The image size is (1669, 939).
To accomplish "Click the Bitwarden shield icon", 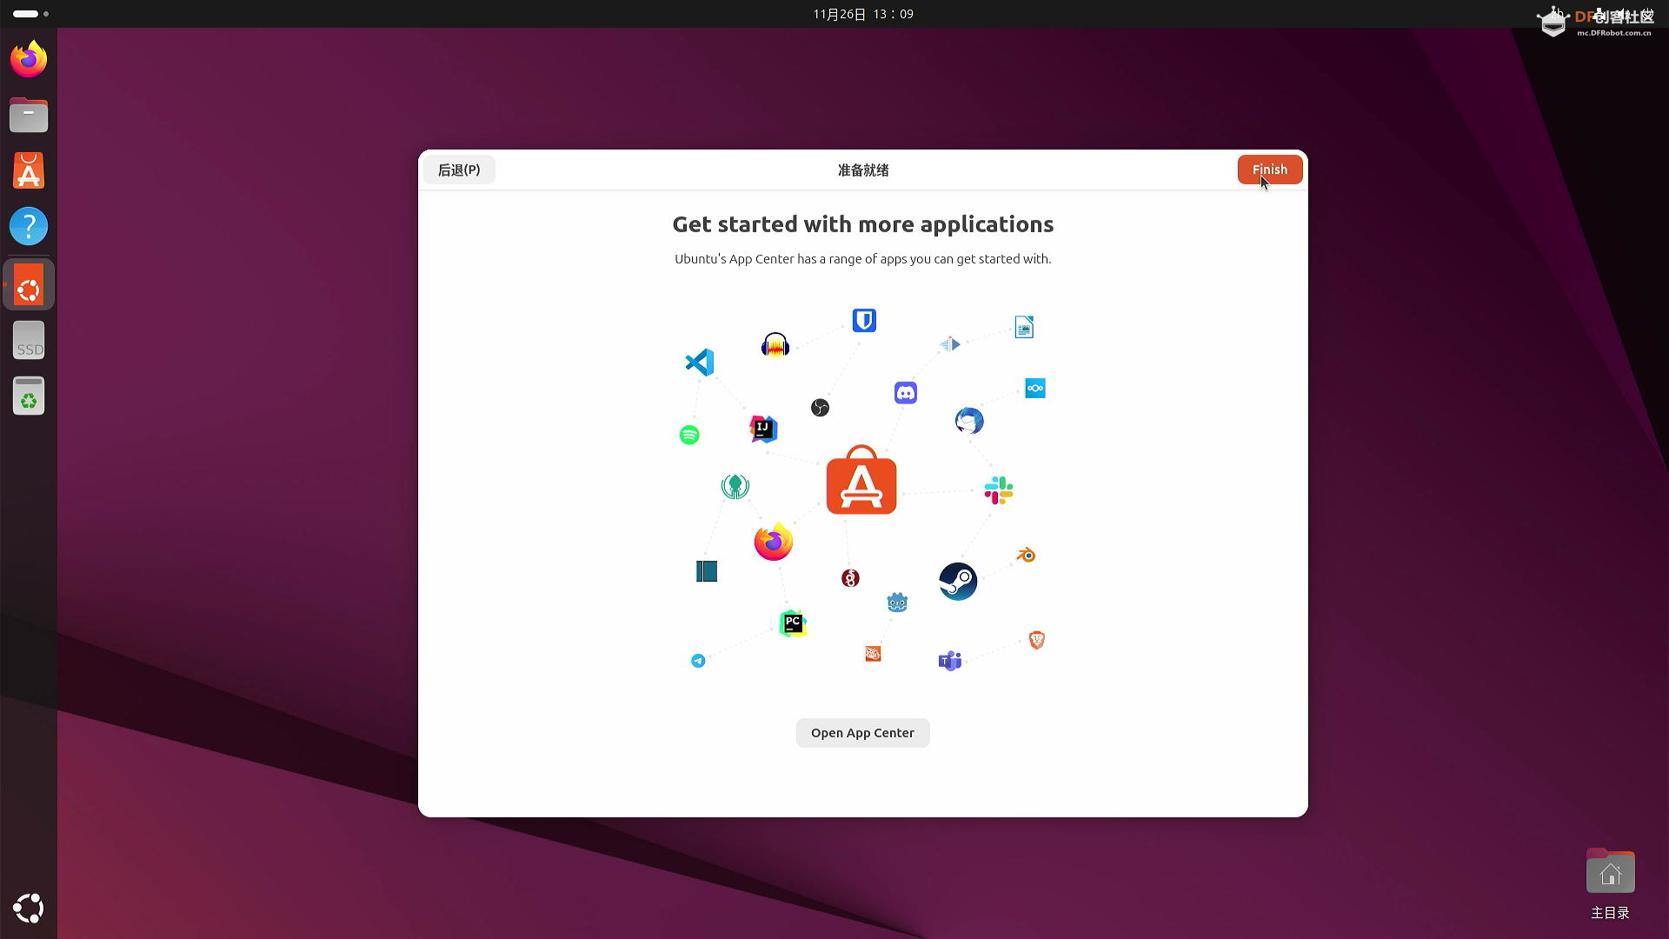I will coord(863,321).
